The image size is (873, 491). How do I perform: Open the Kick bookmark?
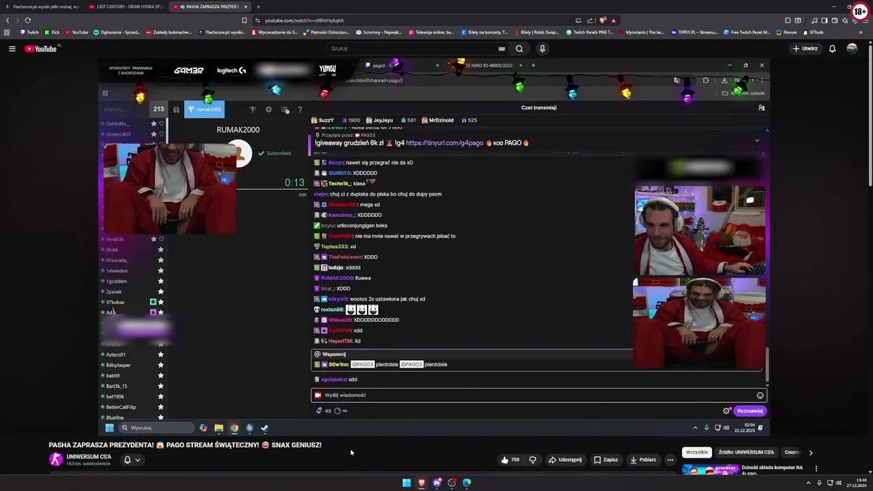click(52, 32)
